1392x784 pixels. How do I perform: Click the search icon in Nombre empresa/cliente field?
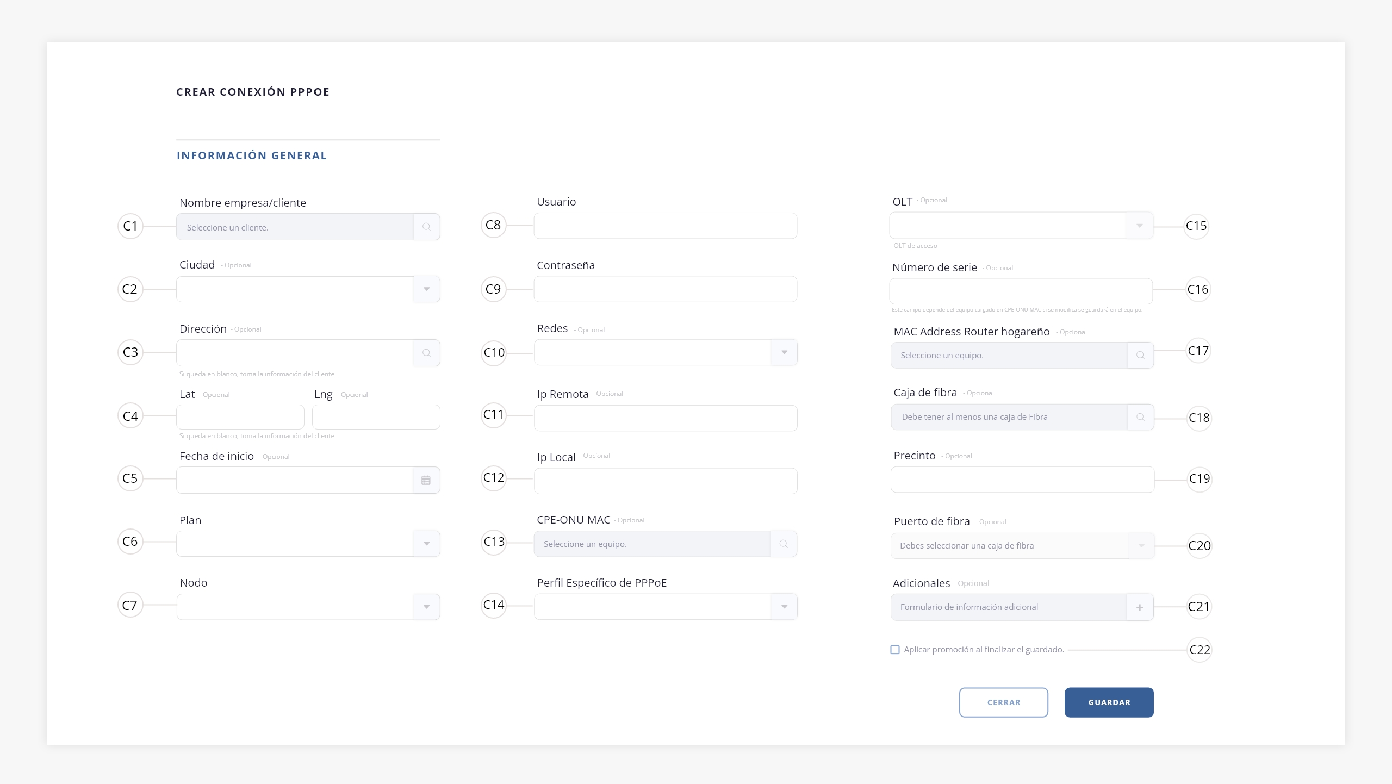click(x=427, y=227)
